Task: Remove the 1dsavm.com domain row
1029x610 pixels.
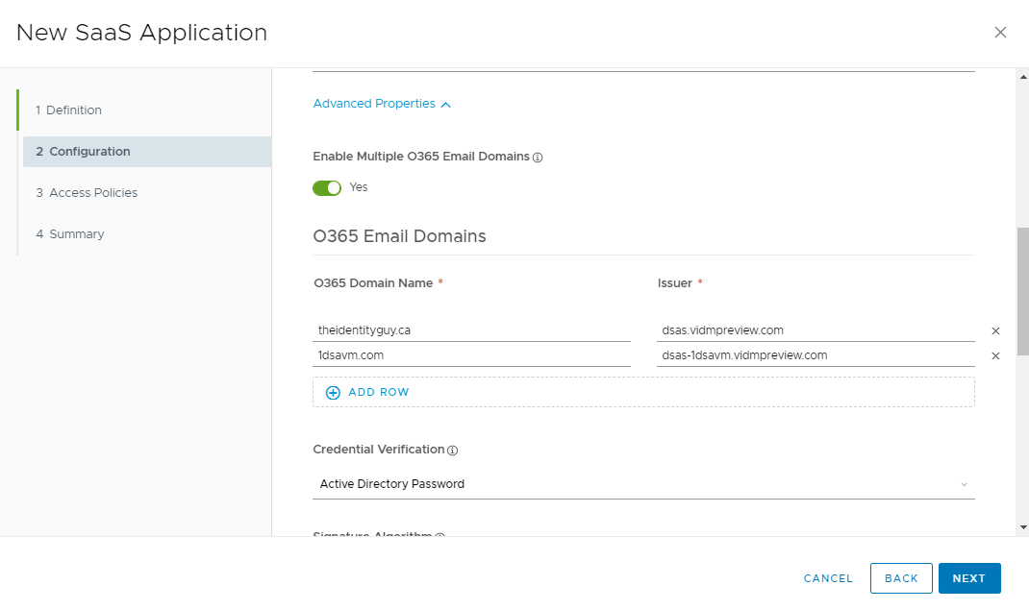Action: 996,354
